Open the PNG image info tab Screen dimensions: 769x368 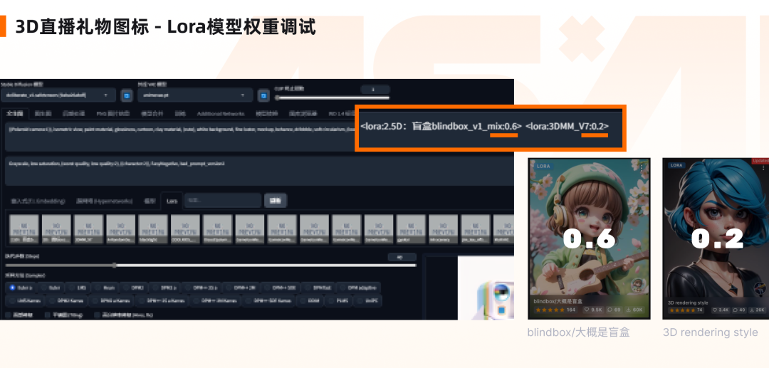(x=113, y=114)
